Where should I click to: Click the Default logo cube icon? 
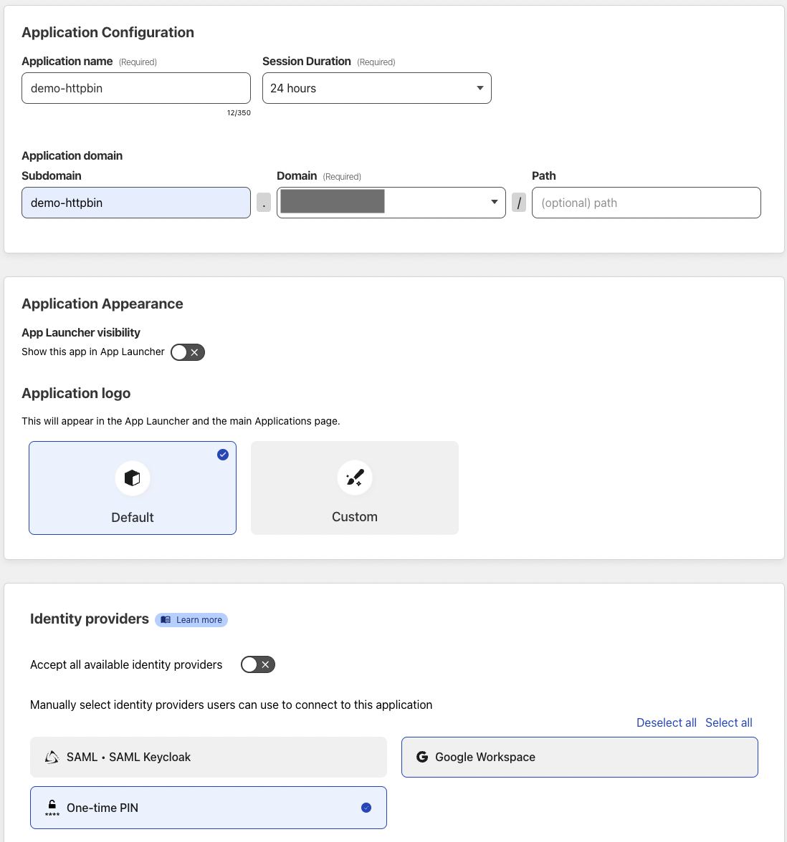click(133, 478)
